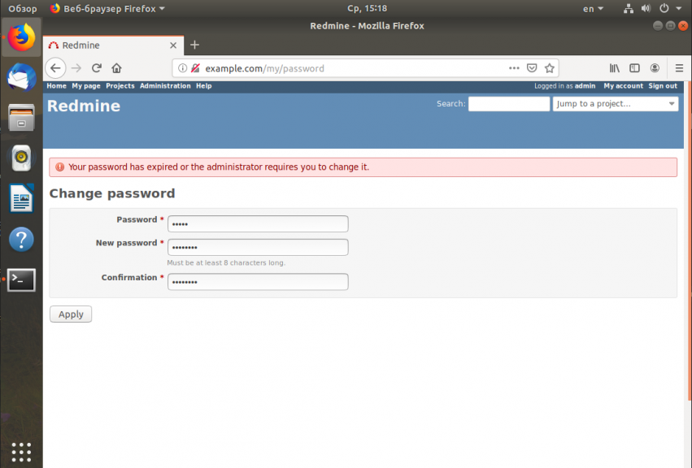692x468 pixels.
Task: Open Firefox account icon
Action: (655, 68)
